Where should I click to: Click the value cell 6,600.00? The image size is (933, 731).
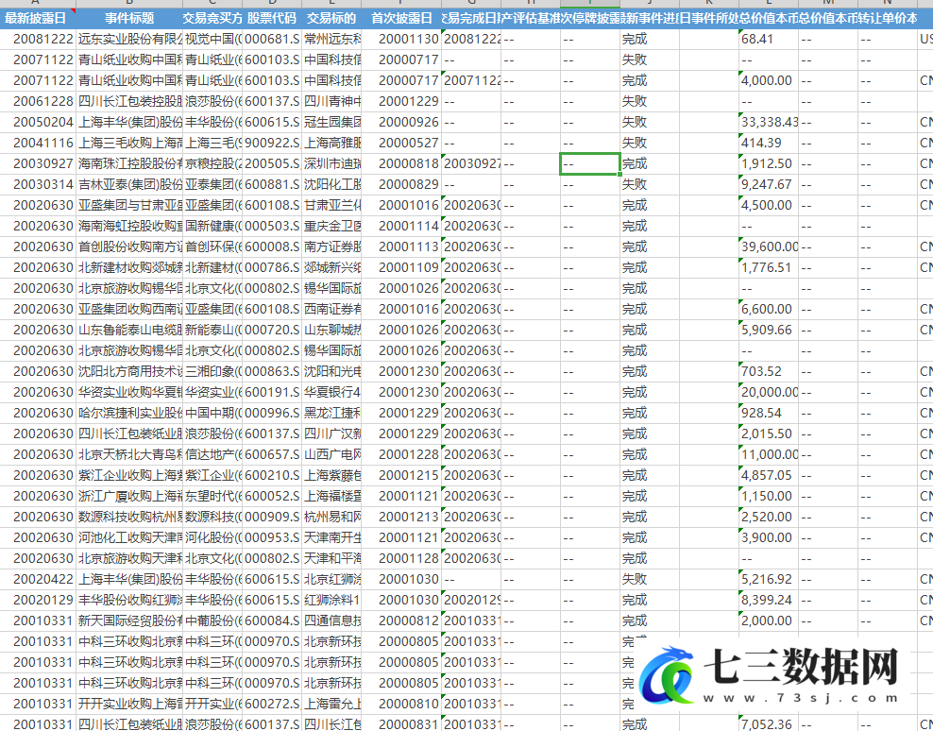click(x=769, y=309)
